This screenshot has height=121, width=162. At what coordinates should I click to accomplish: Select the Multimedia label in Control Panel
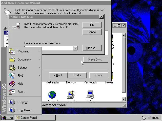coord(52,82)
